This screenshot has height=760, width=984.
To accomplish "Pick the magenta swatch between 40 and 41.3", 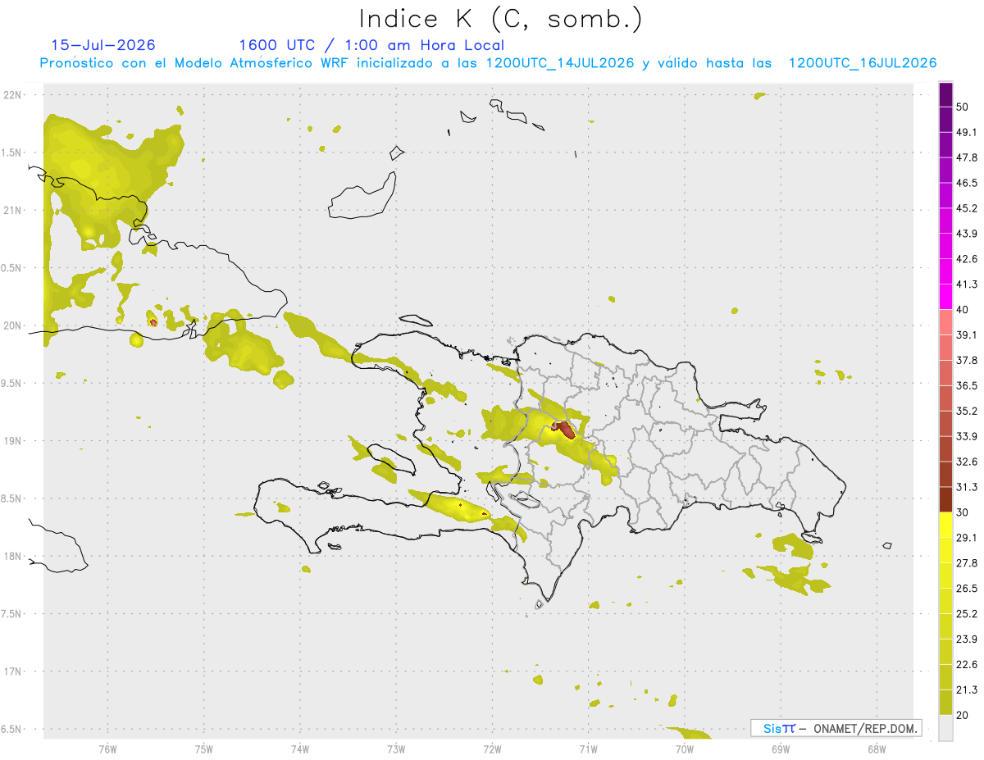I will point(945,297).
